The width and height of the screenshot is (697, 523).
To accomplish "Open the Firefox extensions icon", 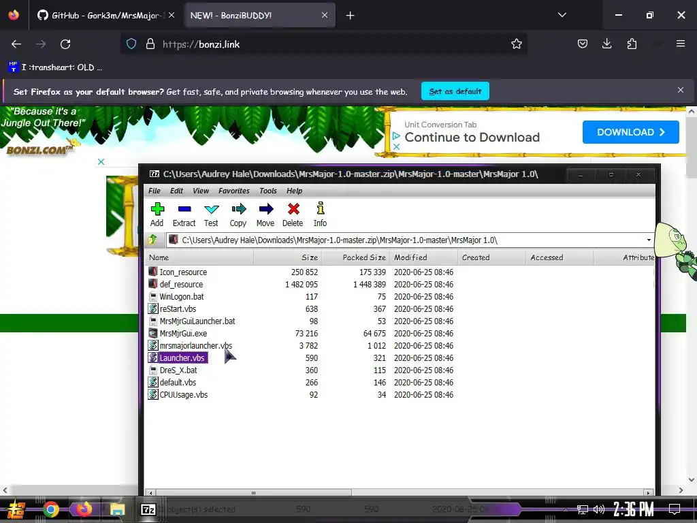I will click(632, 44).
